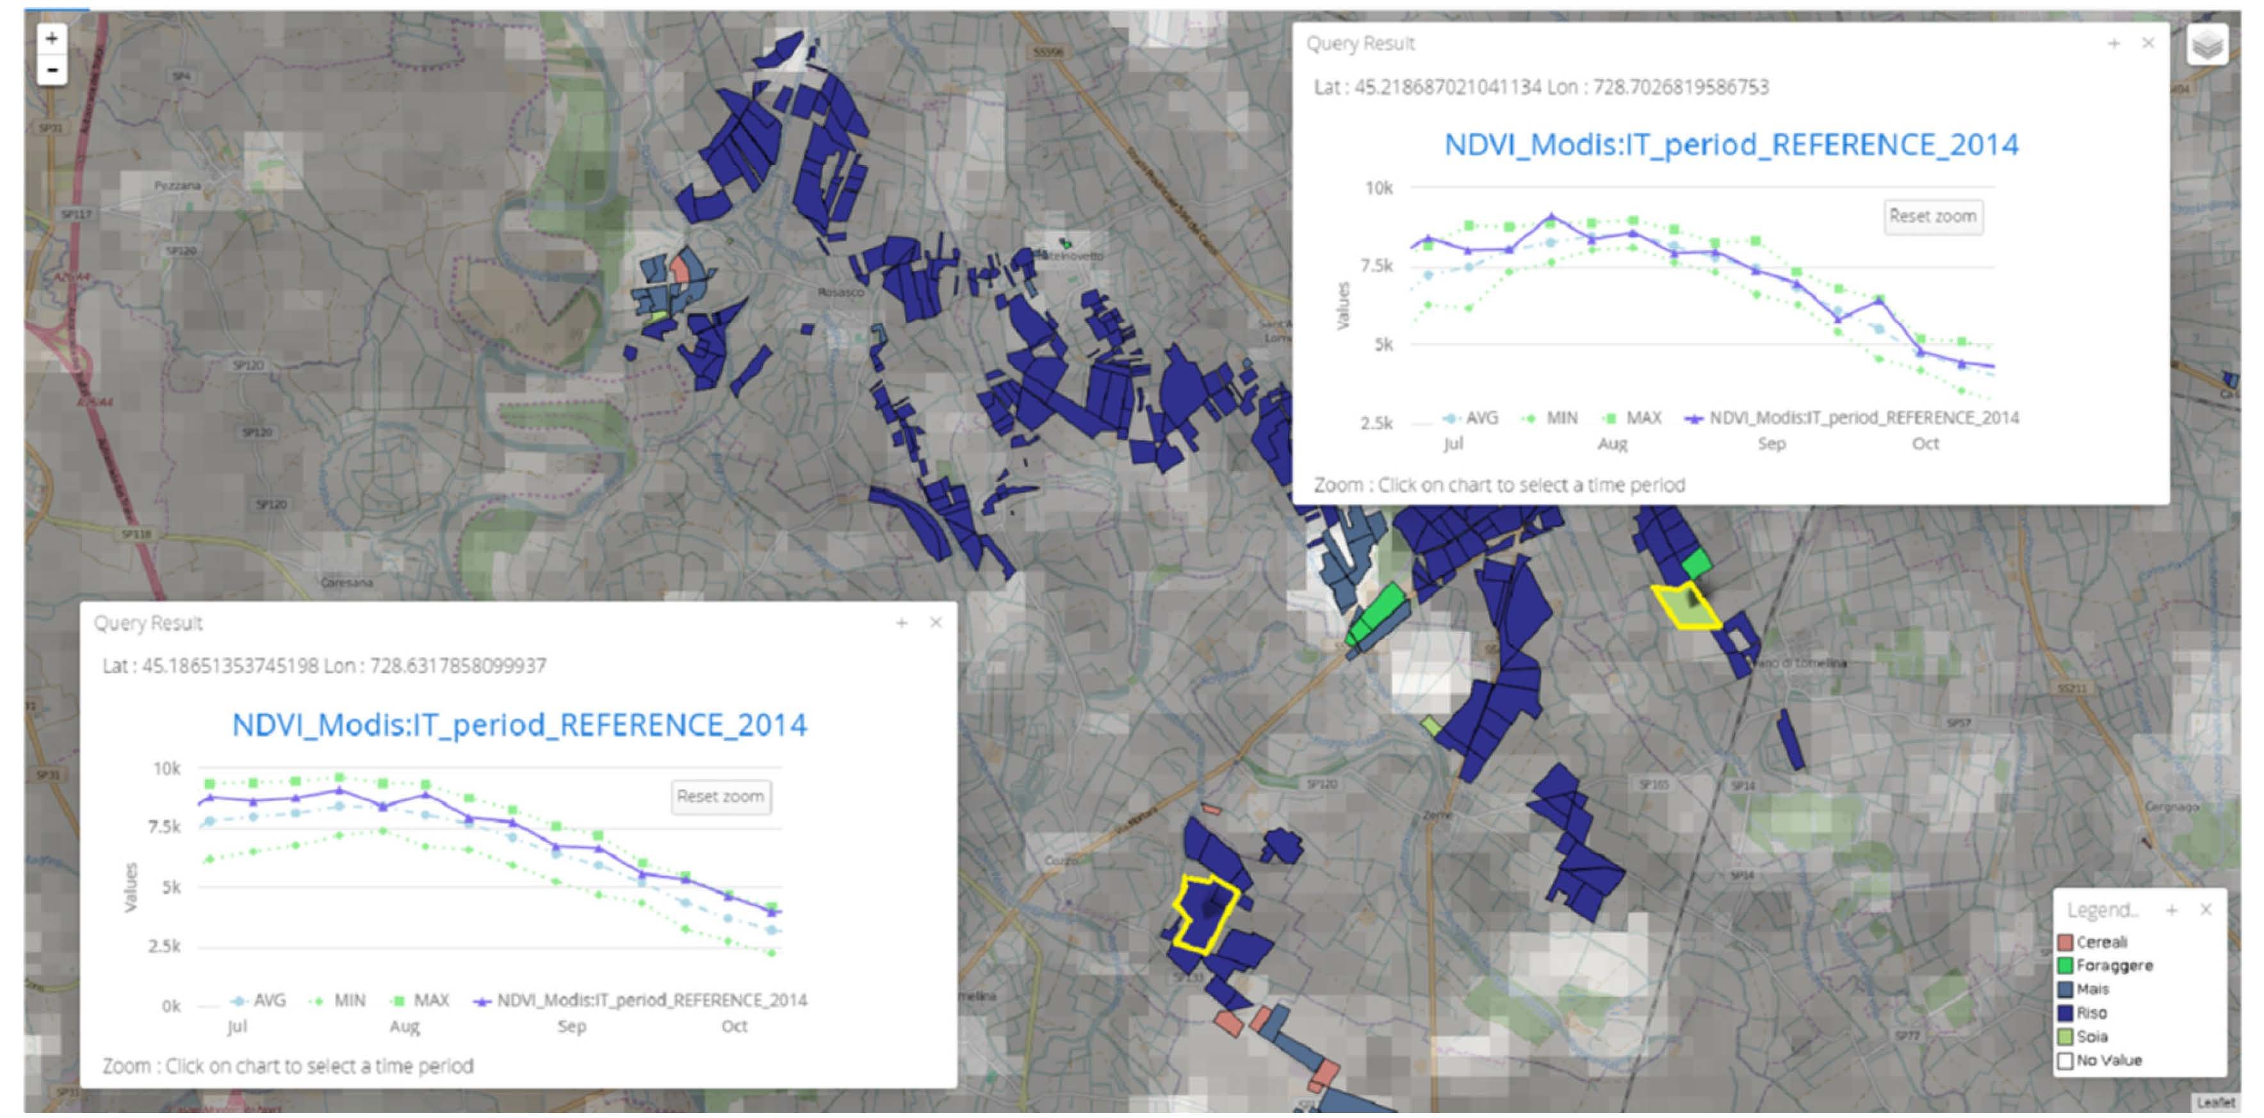The height and width of the screenshot is (1118, 2264).
Task: Toggle NDVI reference series in lower chart legend
Action: (640, 1000)
